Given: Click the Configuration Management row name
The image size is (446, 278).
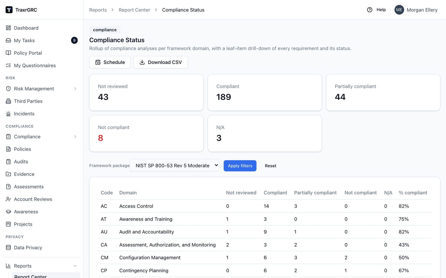Looking at the screenshot, I should pyautogui.click(x=150, y=257).
